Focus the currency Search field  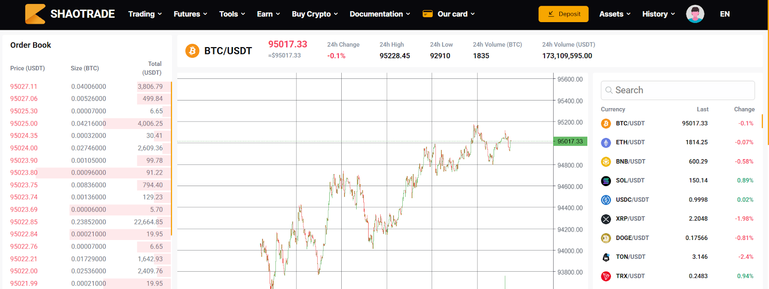pyautogui.click(x=678, y=90)
